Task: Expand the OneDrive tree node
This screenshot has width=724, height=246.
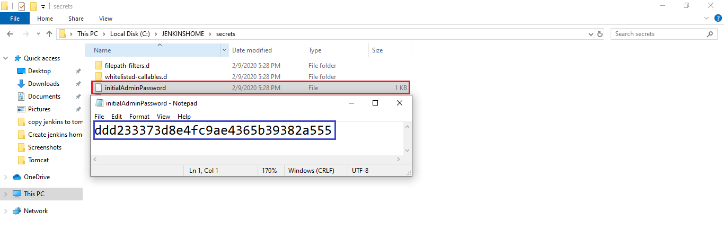Action: 6,177
